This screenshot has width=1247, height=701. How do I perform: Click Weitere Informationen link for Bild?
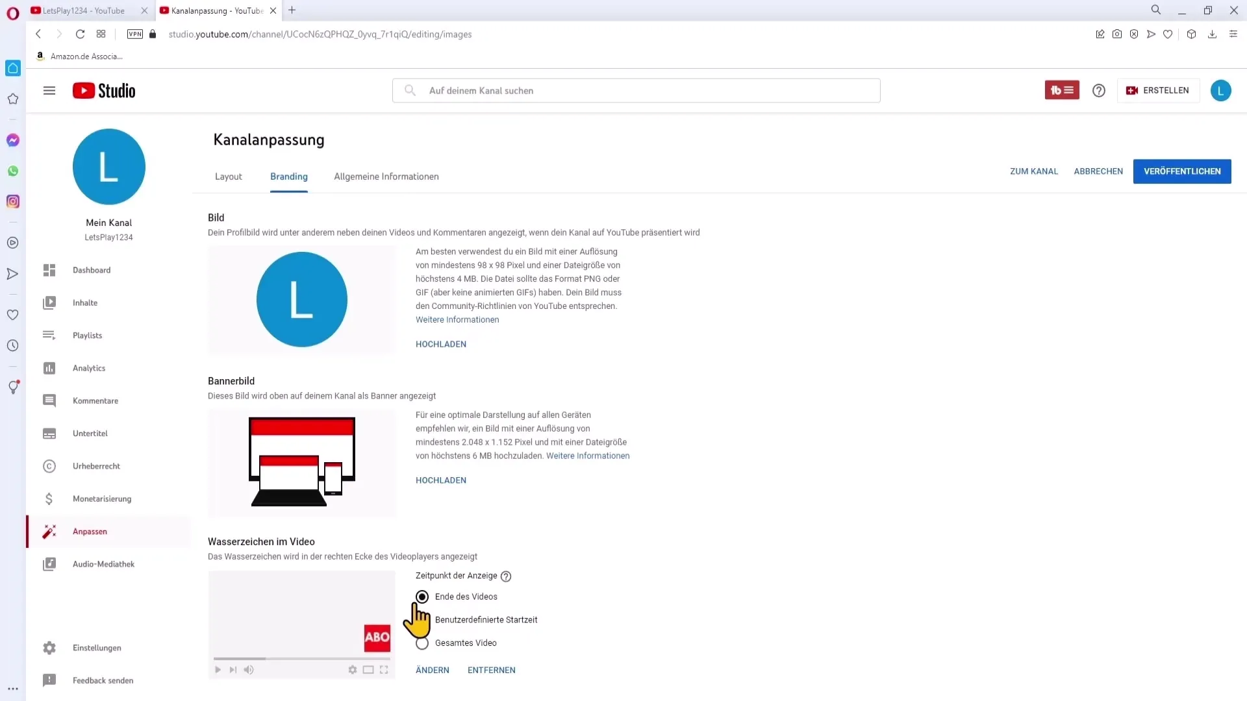(x=457, y=319)
